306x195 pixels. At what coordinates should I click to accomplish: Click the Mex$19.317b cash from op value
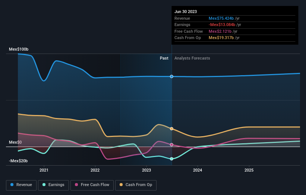point(221,38)
